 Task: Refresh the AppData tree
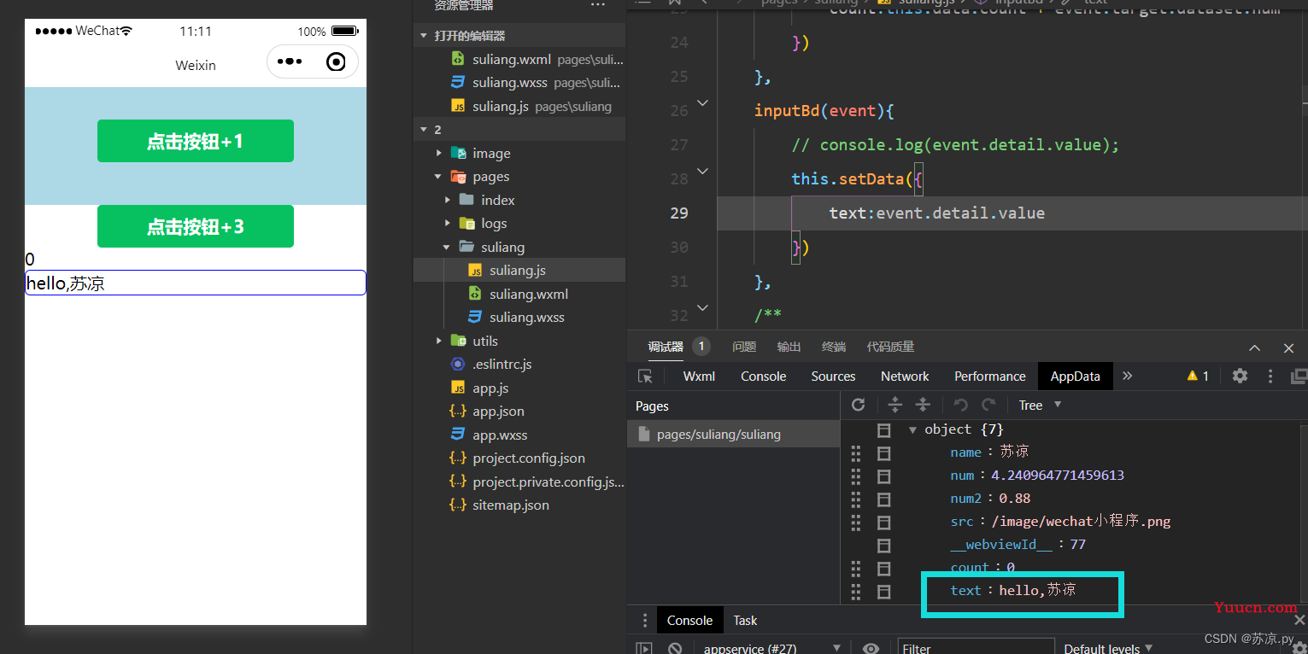[x=859, y=405]
